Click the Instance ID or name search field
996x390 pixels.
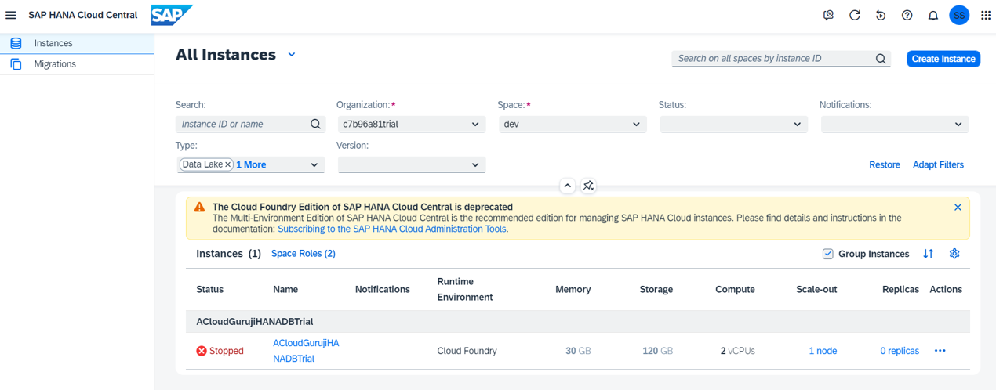pyautogui.click(x=243, y=125)
